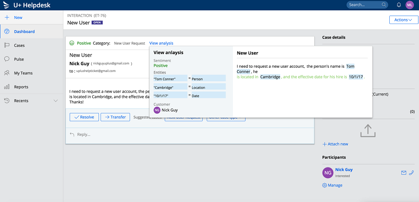Click the upload attachment icon
Image resolution: width=419 pixels, height=202 pixels.
[368, 130]
